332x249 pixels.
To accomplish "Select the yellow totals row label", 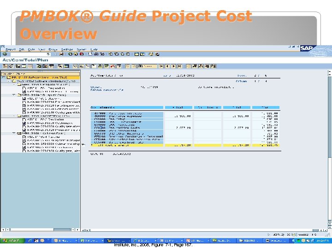I will [127, 145].
